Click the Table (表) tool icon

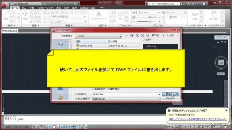coord(113,21)
